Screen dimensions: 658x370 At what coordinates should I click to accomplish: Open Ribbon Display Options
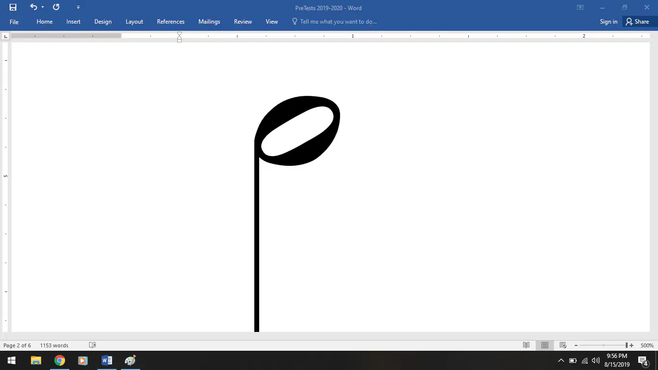580,7
